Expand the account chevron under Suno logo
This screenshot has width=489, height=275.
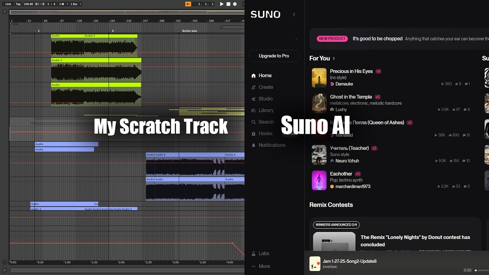coord(296,39)
